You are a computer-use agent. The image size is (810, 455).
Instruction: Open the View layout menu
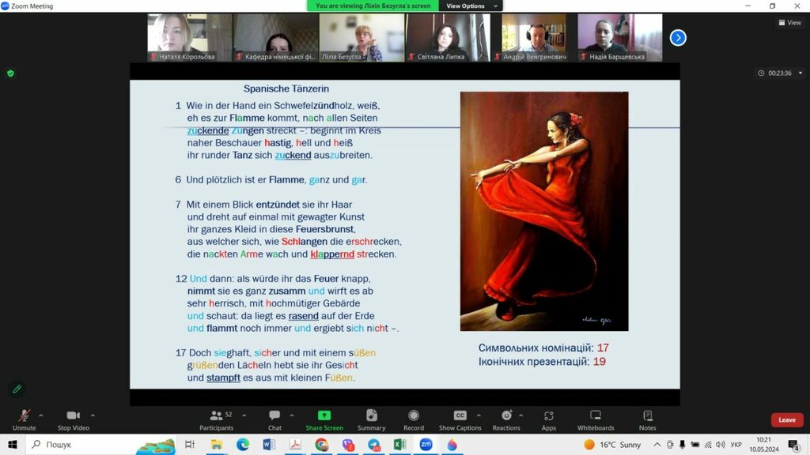pos(790,22)
